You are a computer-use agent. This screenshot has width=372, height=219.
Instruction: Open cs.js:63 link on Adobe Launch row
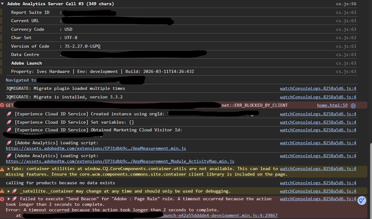tap(346, 63)
